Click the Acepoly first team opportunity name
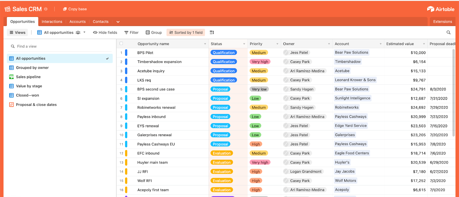459x197 pixels. (x=153, y=190)
